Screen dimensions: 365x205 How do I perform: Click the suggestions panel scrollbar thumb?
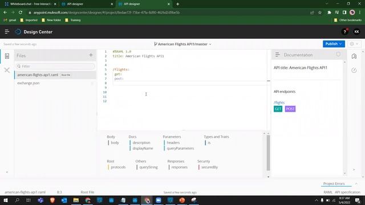point(268,153)
